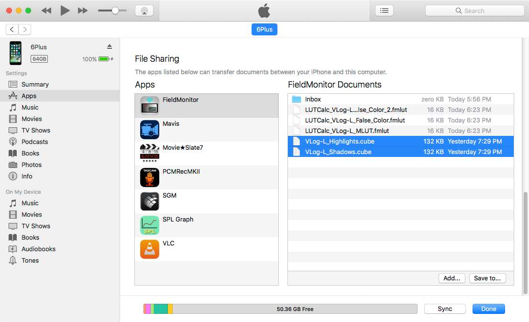Click the 6Plus device tab

click(264, 29)
